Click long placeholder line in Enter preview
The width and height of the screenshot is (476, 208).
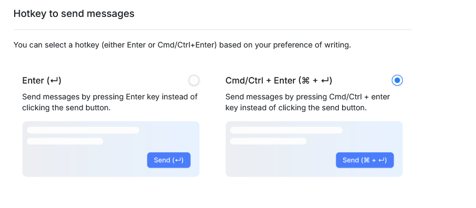83,130
